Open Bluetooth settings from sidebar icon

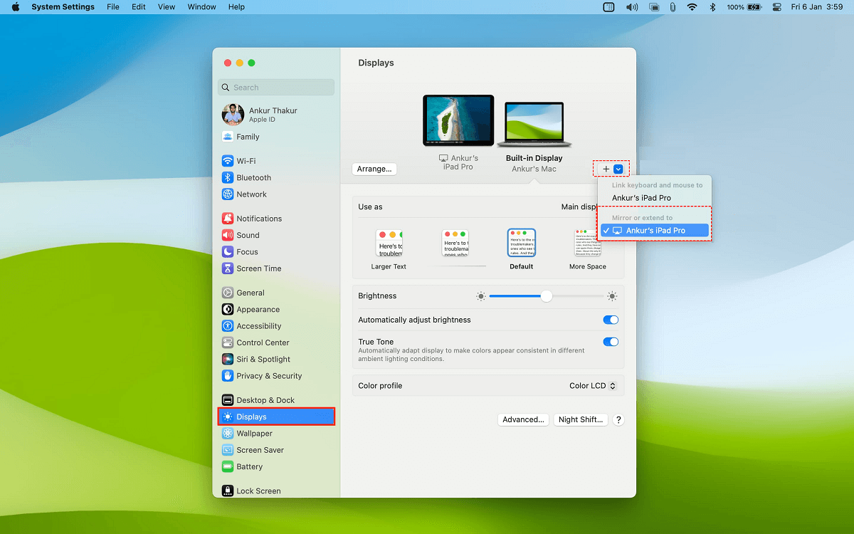tap(228, 178)
